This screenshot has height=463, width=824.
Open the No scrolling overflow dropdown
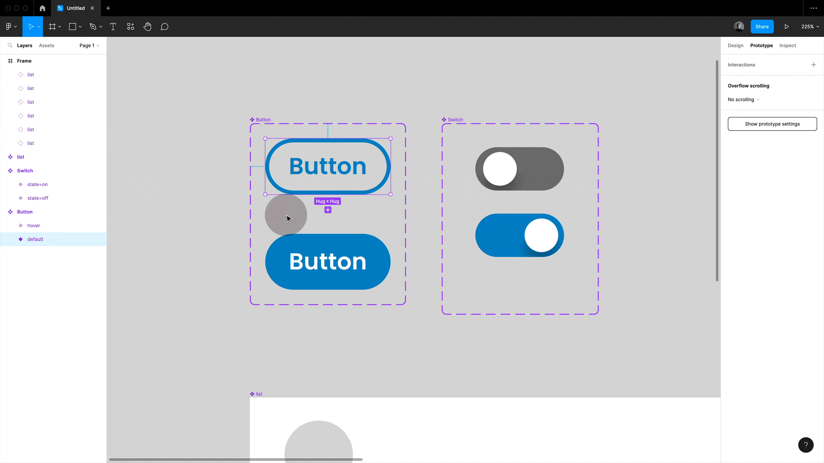pyautogui.click(x=744, y=99)
